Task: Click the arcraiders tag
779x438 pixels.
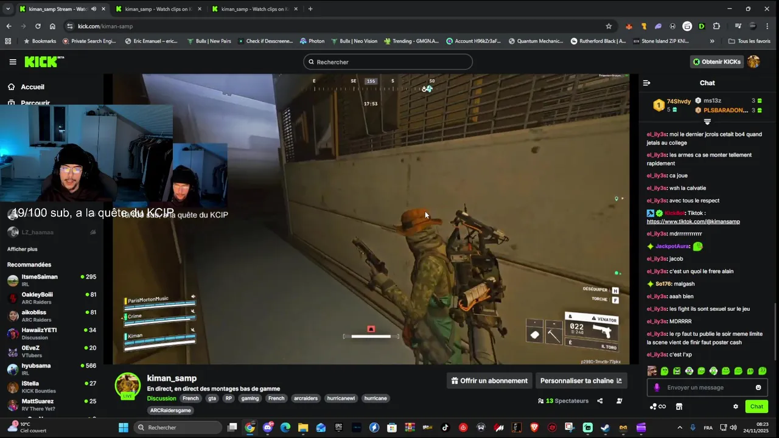Action: point(306,398)
